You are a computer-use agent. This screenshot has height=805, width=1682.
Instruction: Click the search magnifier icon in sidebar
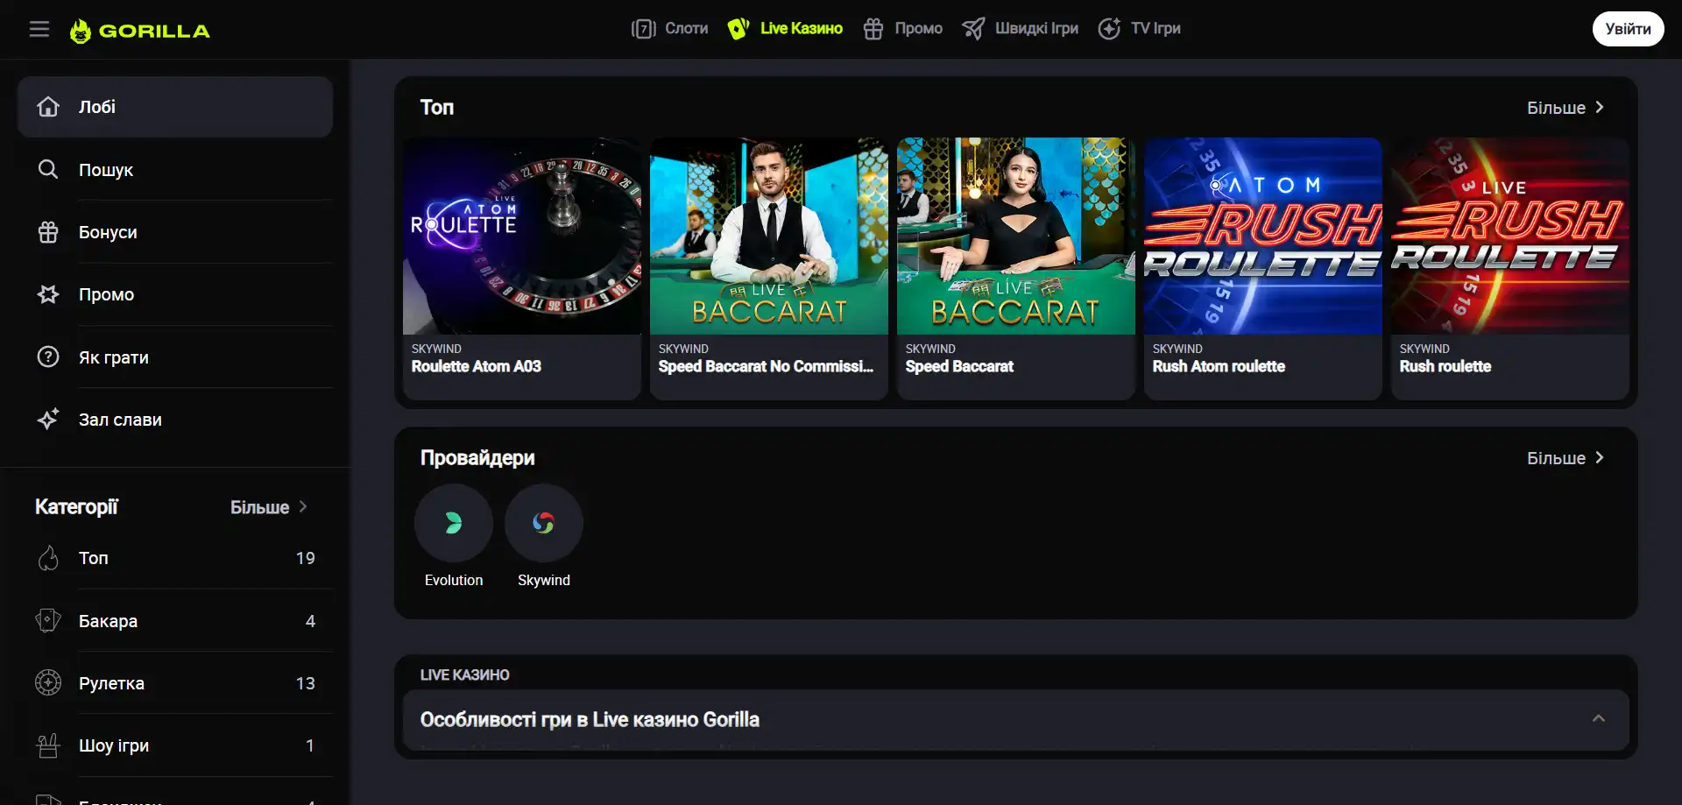(48, 169)
